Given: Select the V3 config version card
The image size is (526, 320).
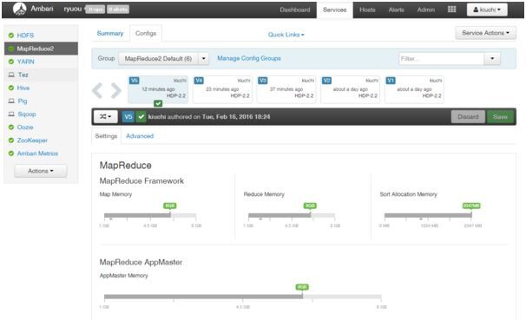Looking at the screenshot, I should point(286,89).
